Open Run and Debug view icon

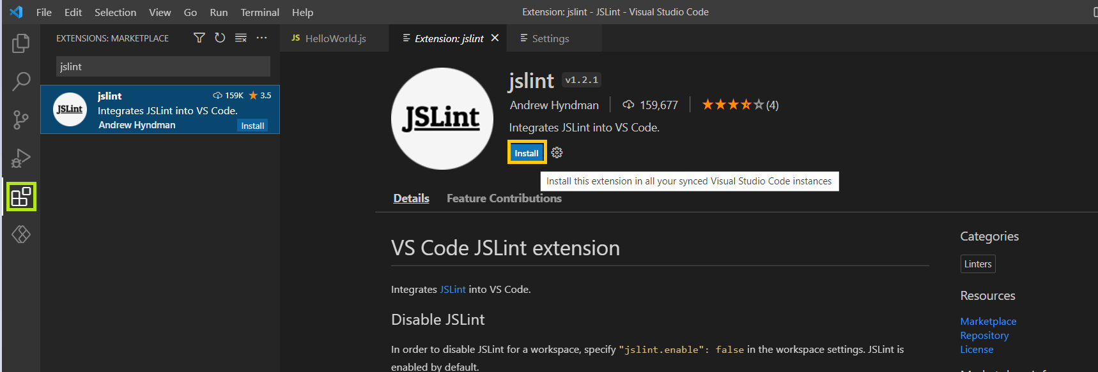point(21,158)
